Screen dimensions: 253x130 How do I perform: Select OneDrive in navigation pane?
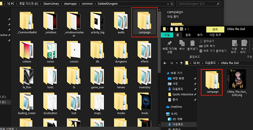(174, 107)
